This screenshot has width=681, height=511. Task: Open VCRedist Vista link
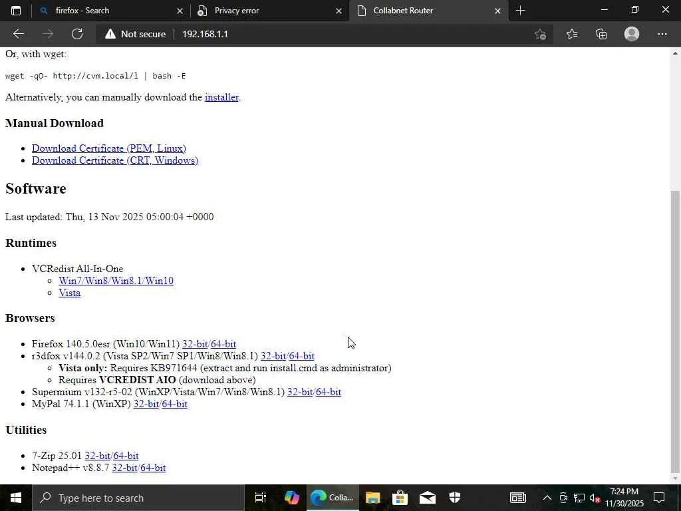coord(69,293)
